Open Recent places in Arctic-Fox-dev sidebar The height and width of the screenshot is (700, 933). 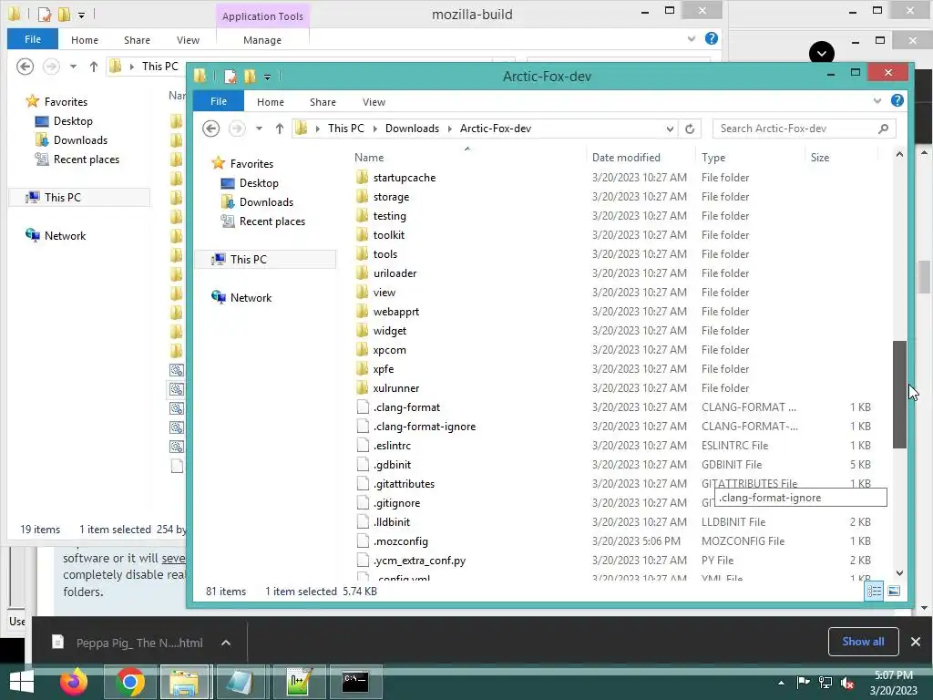(x=272, y=221)
